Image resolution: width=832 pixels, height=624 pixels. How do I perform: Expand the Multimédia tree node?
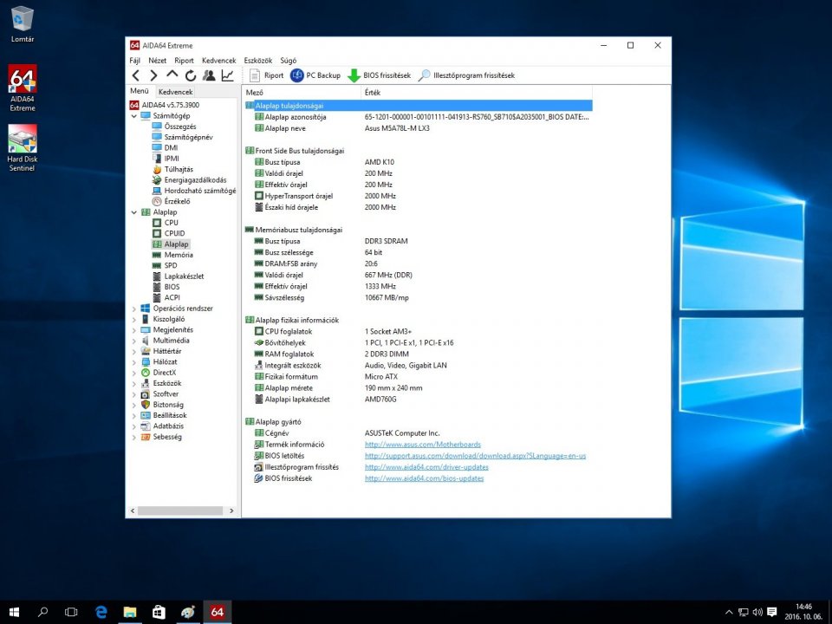click(x=133, y=341)
